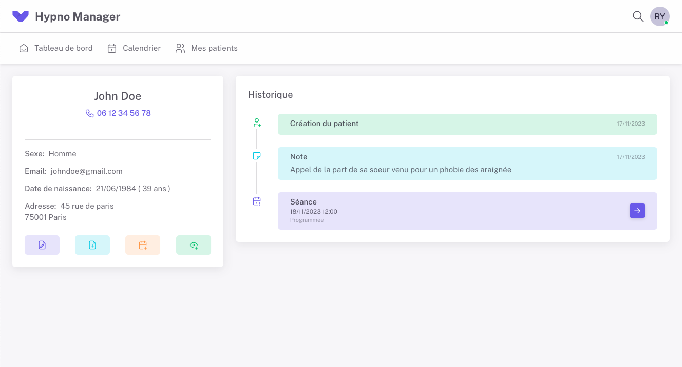
Task: Open search via the magnifying glass icon
Action: [638, 16]
